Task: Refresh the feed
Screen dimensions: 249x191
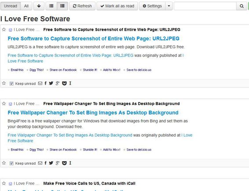Action: pyautogui.click(x=82, y=6)
